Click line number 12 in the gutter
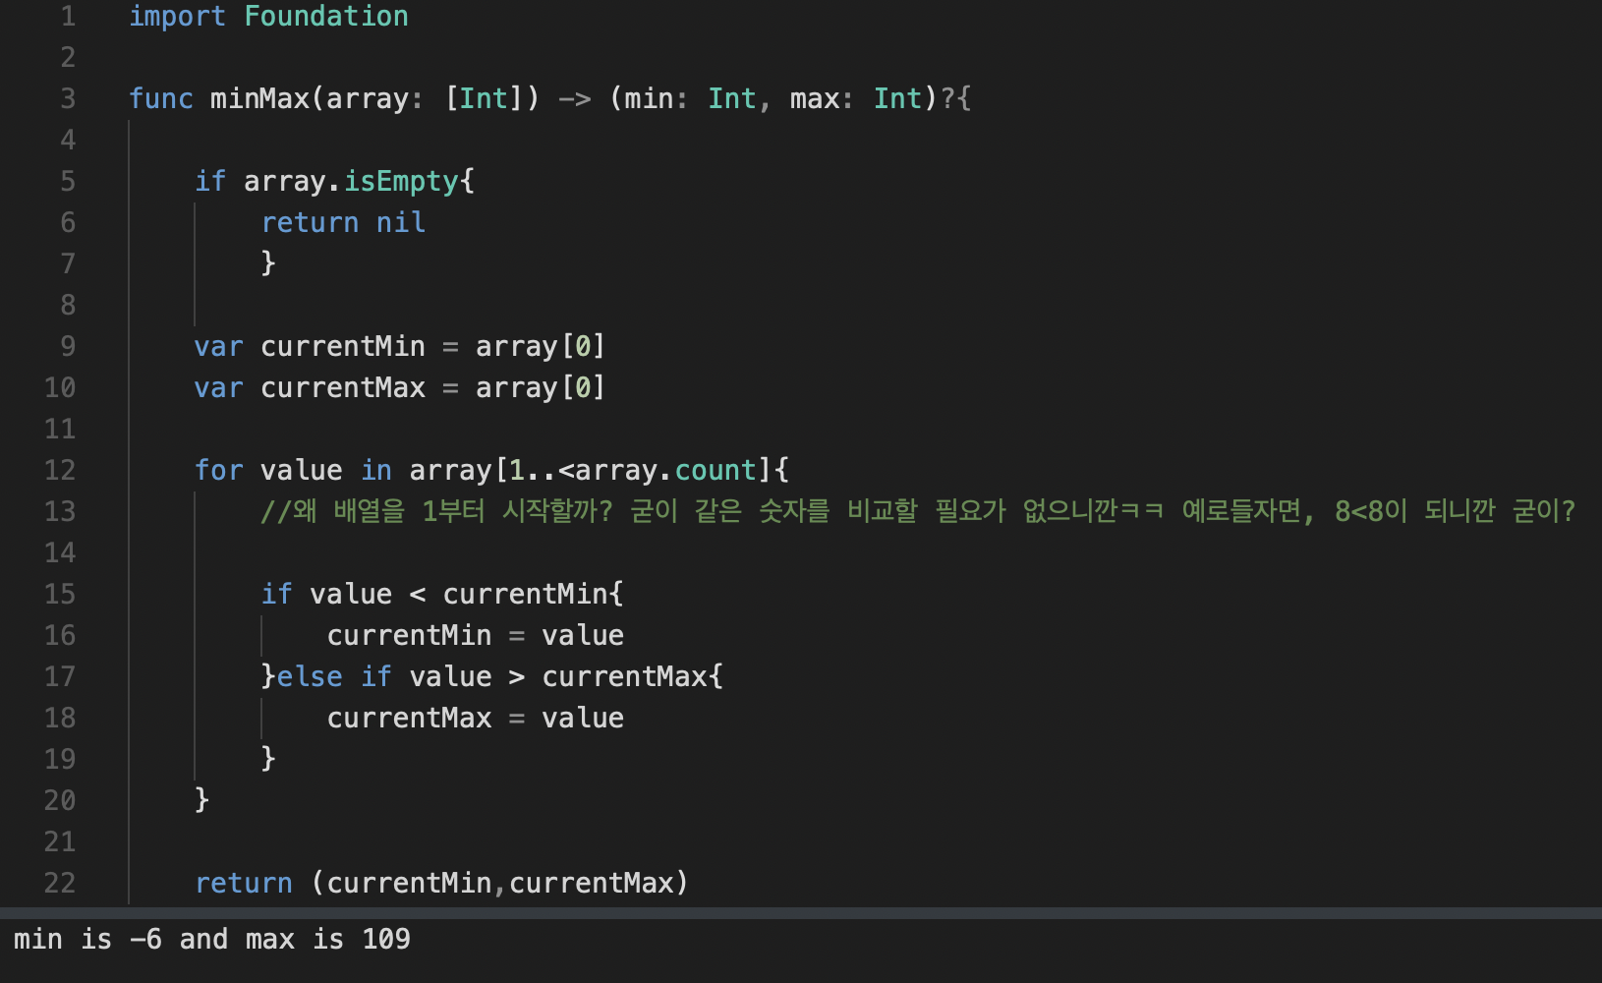 [60, 470]
